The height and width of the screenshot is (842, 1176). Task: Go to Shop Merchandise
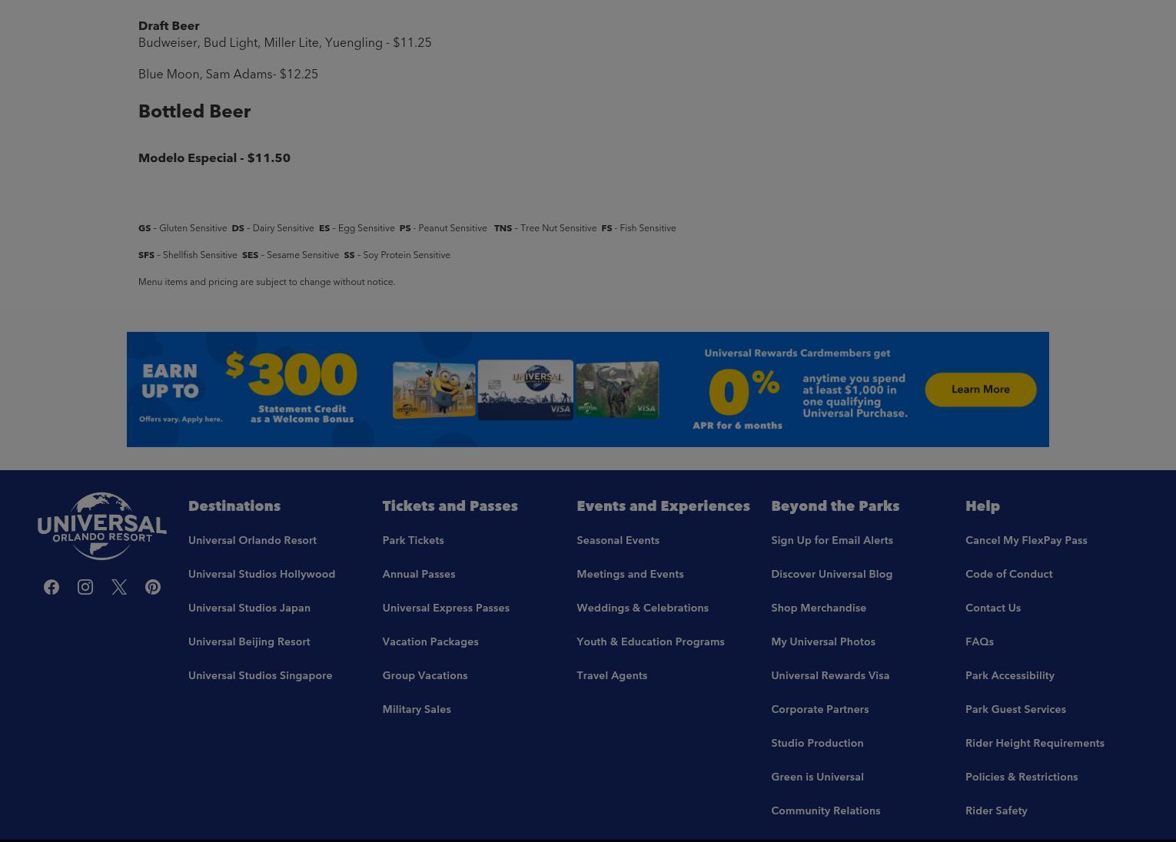[819, 608]
